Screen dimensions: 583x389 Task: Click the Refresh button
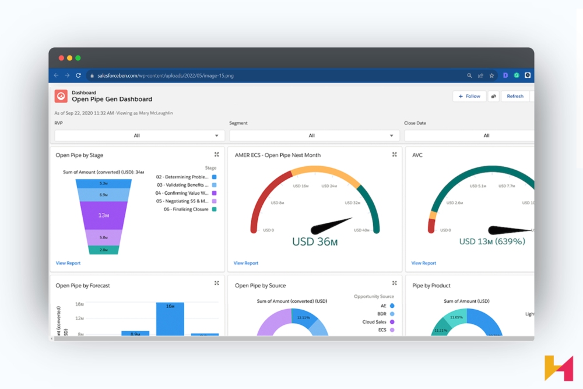[x=515, y=96]
